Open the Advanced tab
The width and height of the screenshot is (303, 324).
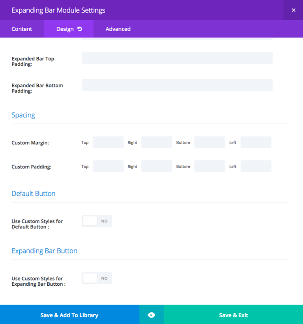tap(118, 29)
